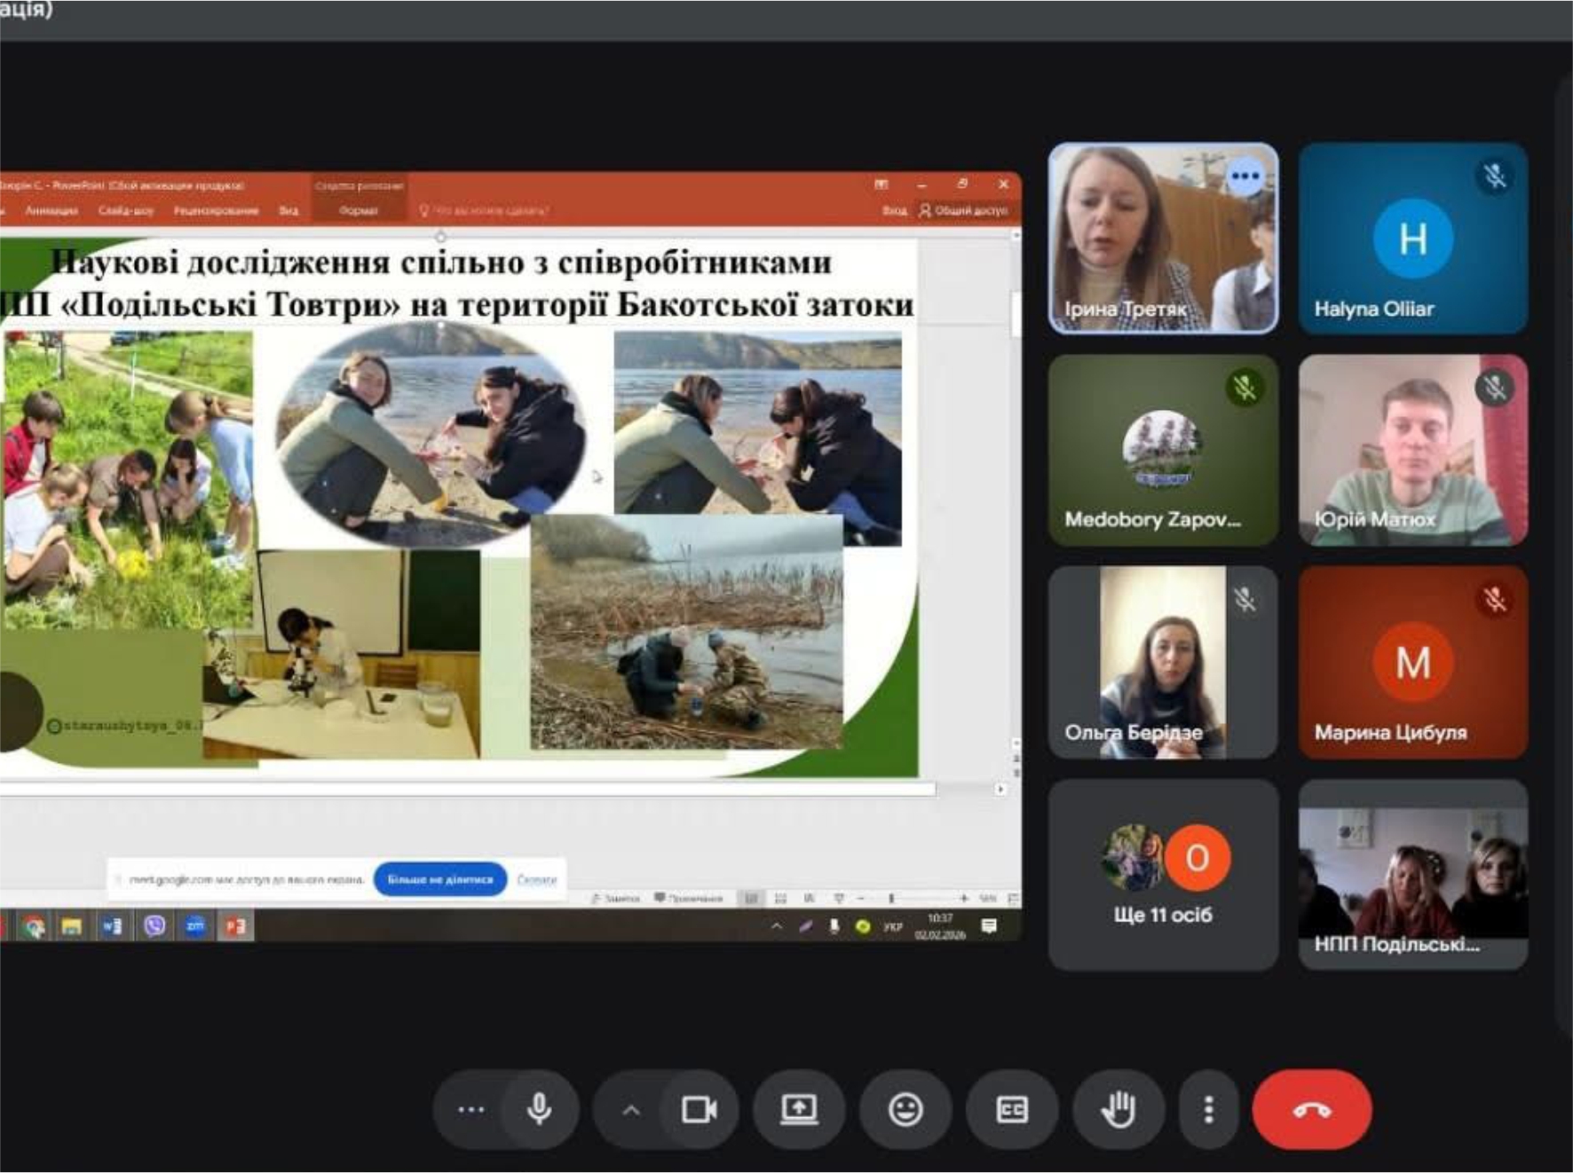Open the three vertical dots options menu
The image size is (1573, 1173).
click(1208, 1109)
